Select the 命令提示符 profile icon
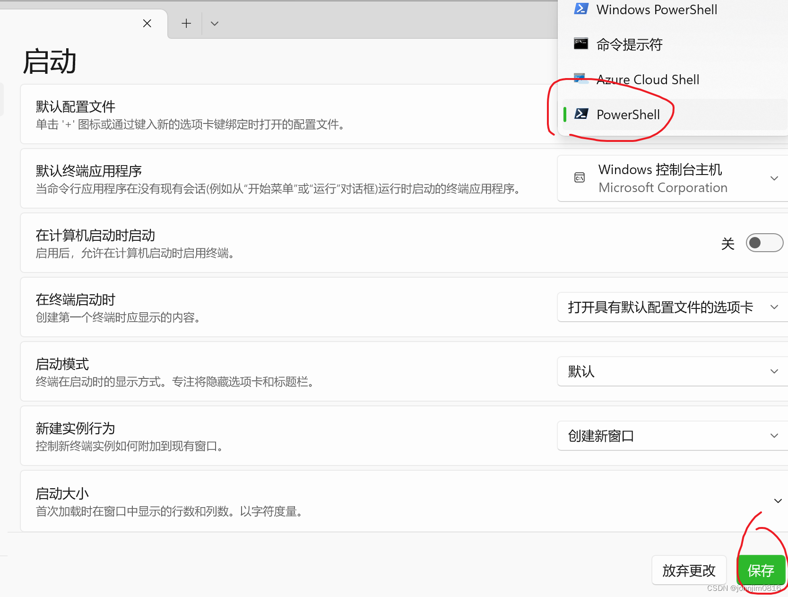The height and width of the screenshot is (597, 788). coord(581,44)
